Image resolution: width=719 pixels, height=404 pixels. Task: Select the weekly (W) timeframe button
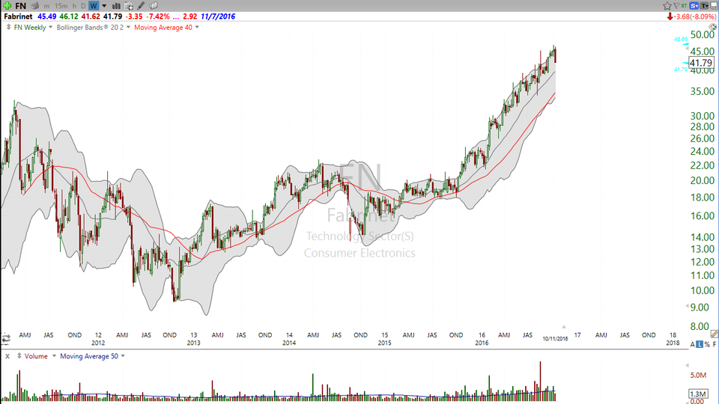[x=94, y=6]
